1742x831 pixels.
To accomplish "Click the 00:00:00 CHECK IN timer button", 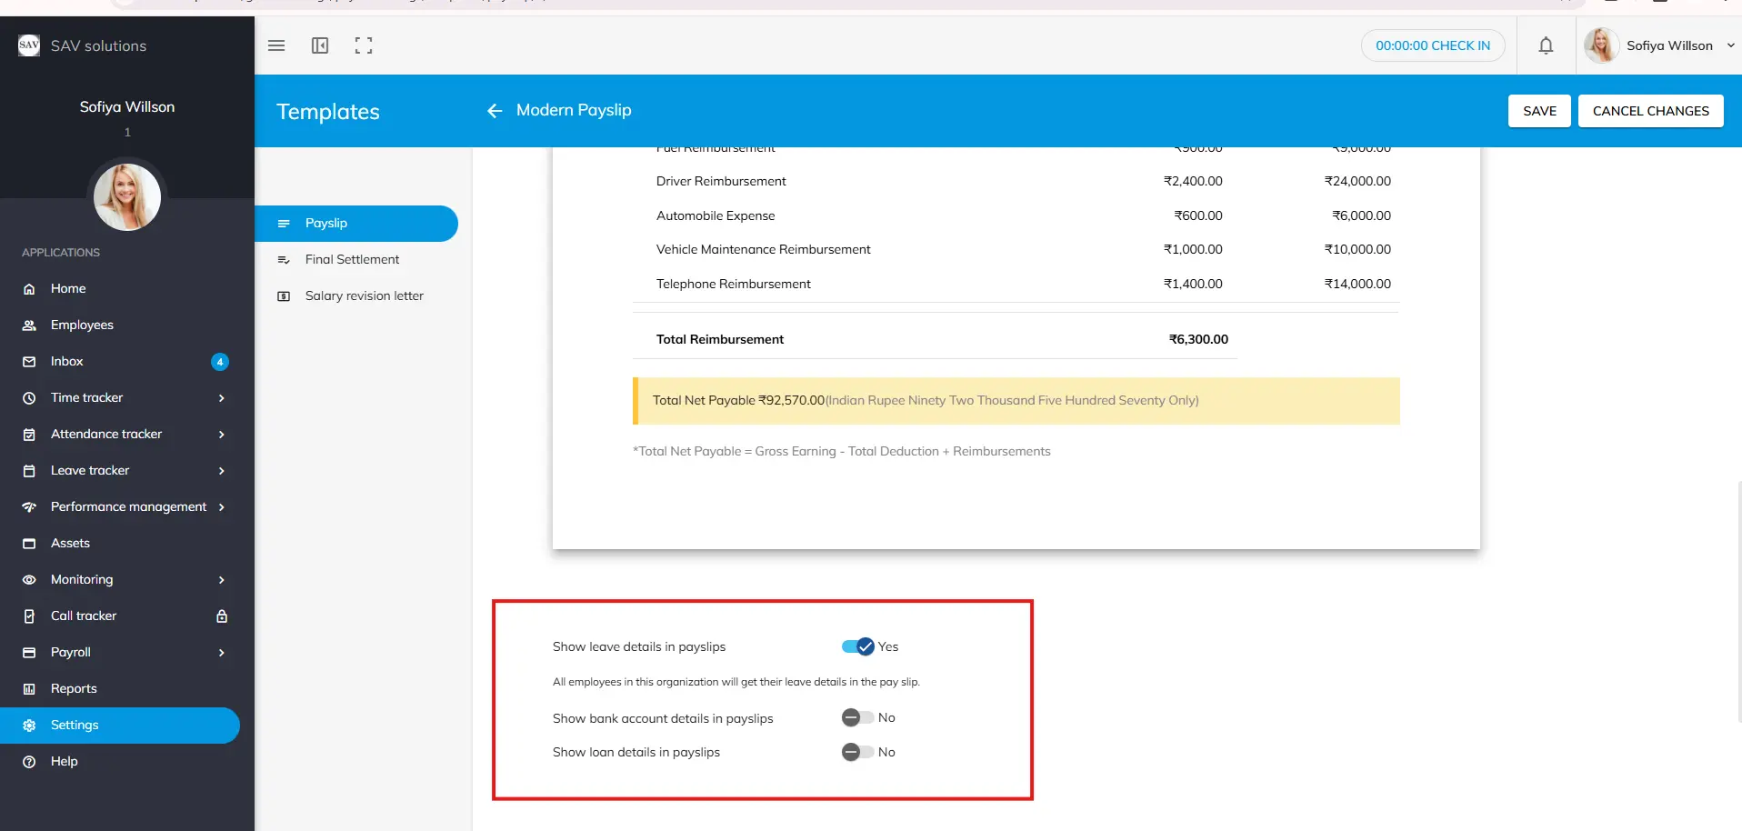I will coord(1432,45).
